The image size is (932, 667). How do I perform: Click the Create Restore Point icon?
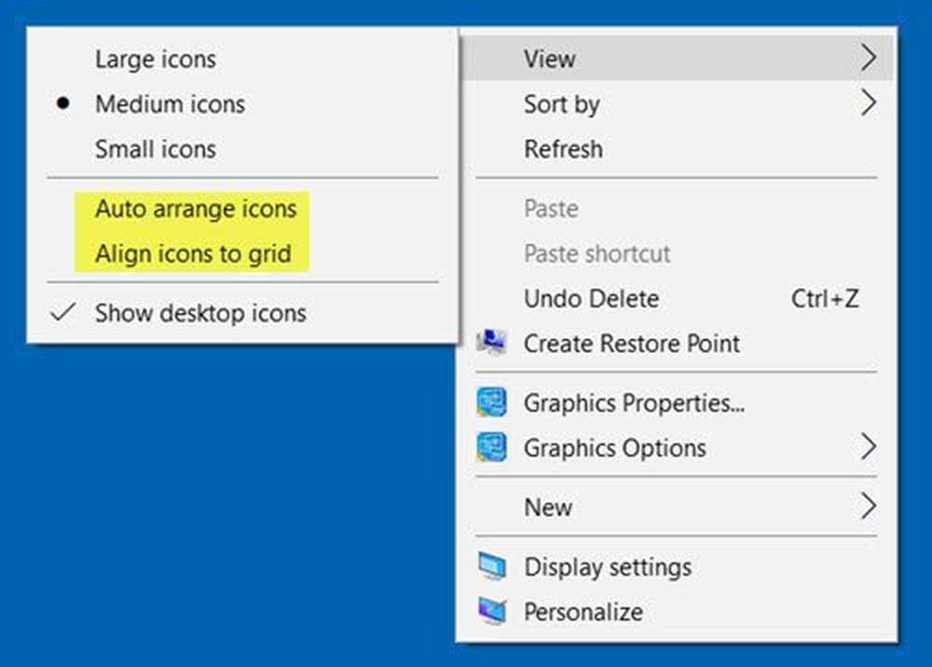click(491, 343)
